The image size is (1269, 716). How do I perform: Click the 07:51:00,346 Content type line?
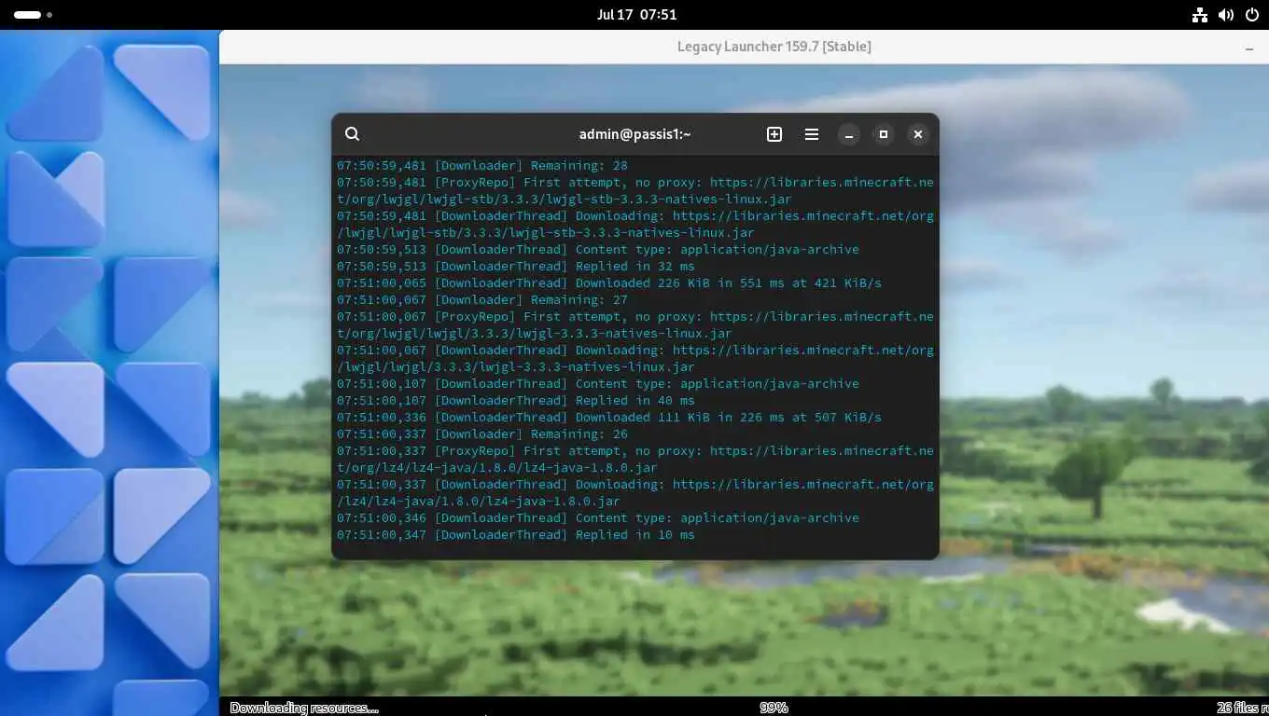click(598, 518)
